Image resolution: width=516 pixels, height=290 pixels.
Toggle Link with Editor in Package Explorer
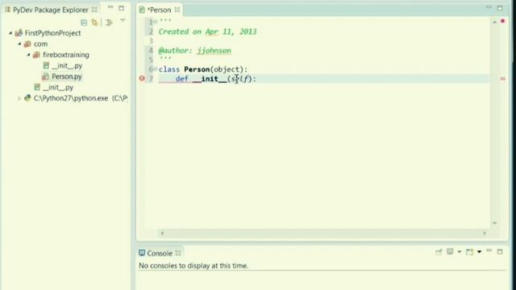click(x=95, y=23)
